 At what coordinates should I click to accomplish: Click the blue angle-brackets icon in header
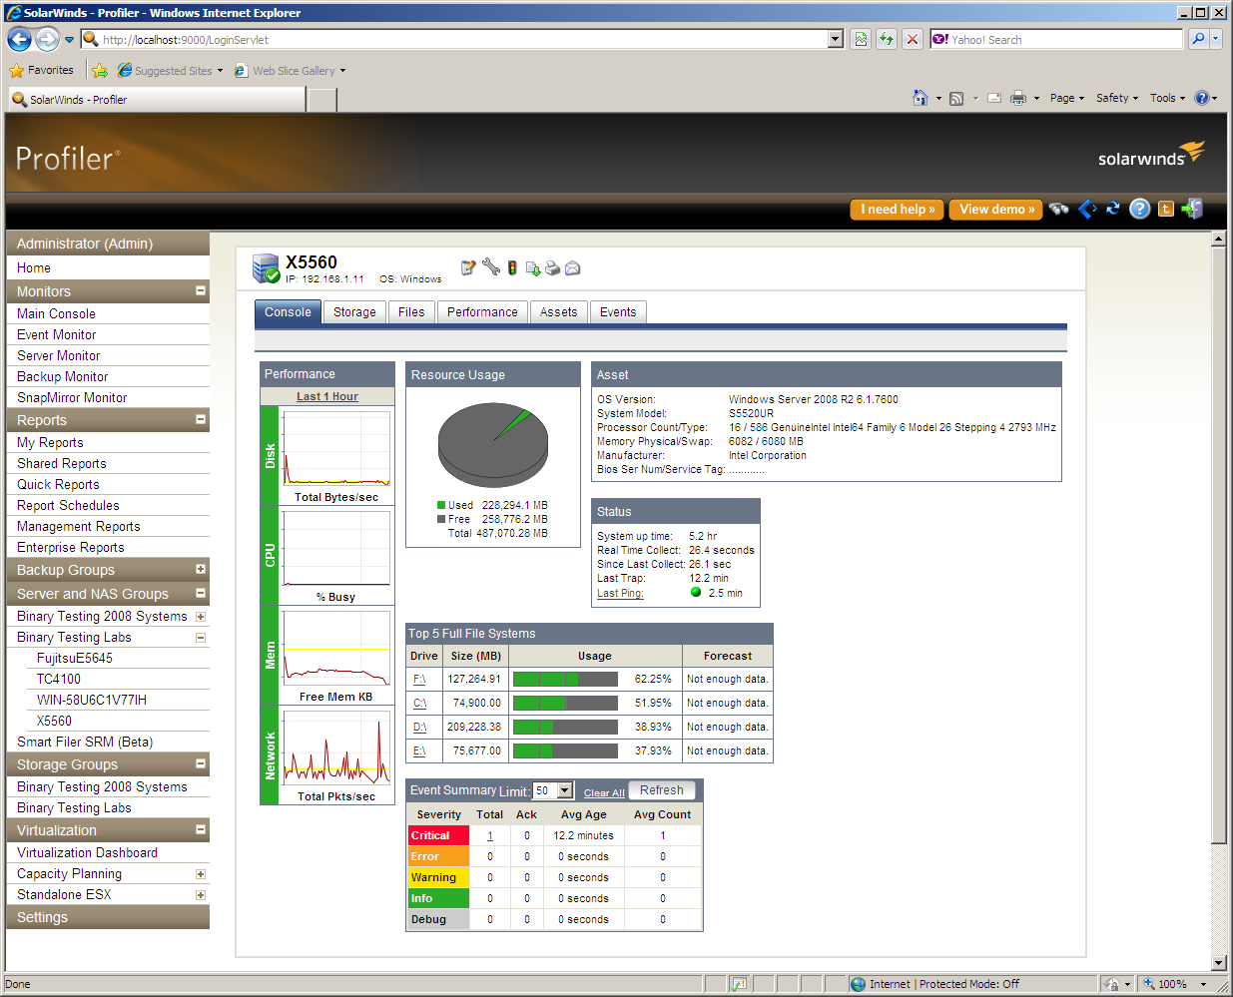1087,209
